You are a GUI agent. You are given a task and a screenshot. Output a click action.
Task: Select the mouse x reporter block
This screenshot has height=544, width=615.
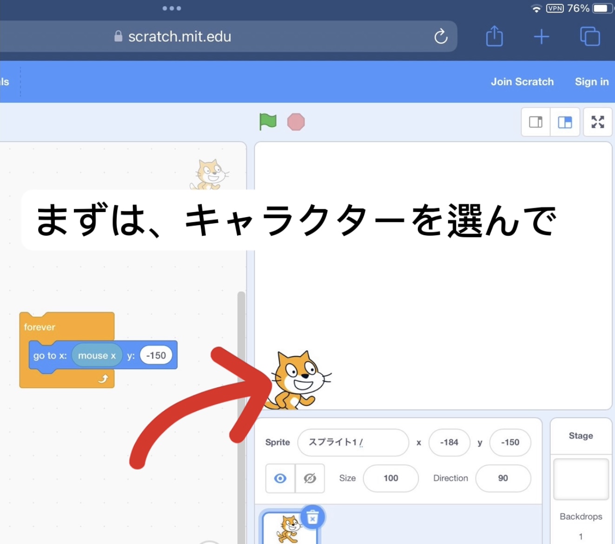(x=97, y=356)
